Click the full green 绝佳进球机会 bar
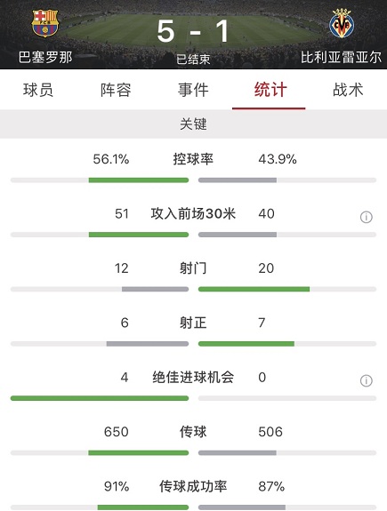387x511 pixels. tap(100, 398)
